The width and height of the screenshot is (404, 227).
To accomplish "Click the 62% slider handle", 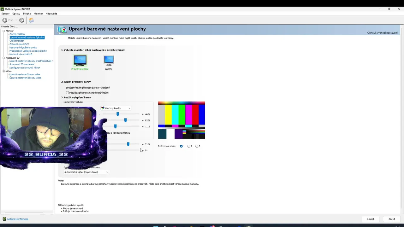I will point(126,120).
